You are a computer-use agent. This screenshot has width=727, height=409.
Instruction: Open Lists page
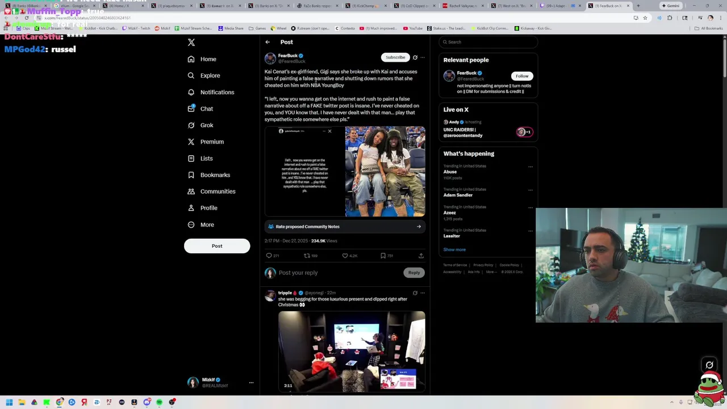tap(200, 158)
